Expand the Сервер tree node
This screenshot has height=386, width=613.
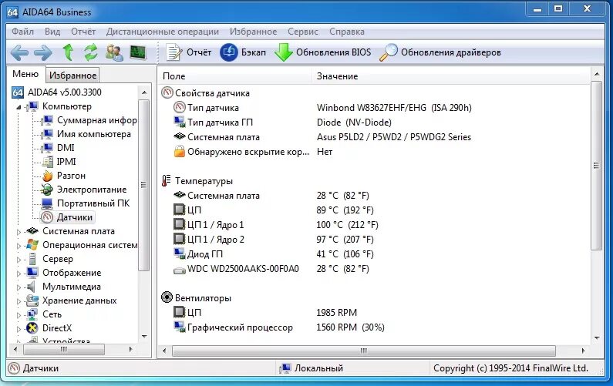19,260
